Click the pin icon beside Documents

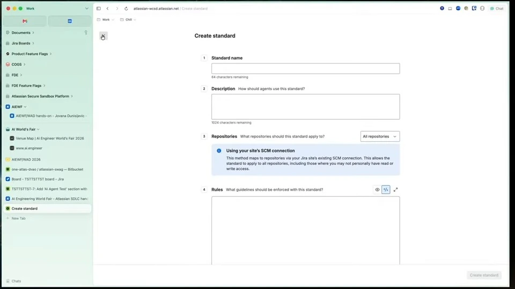(x=86, y=33)
